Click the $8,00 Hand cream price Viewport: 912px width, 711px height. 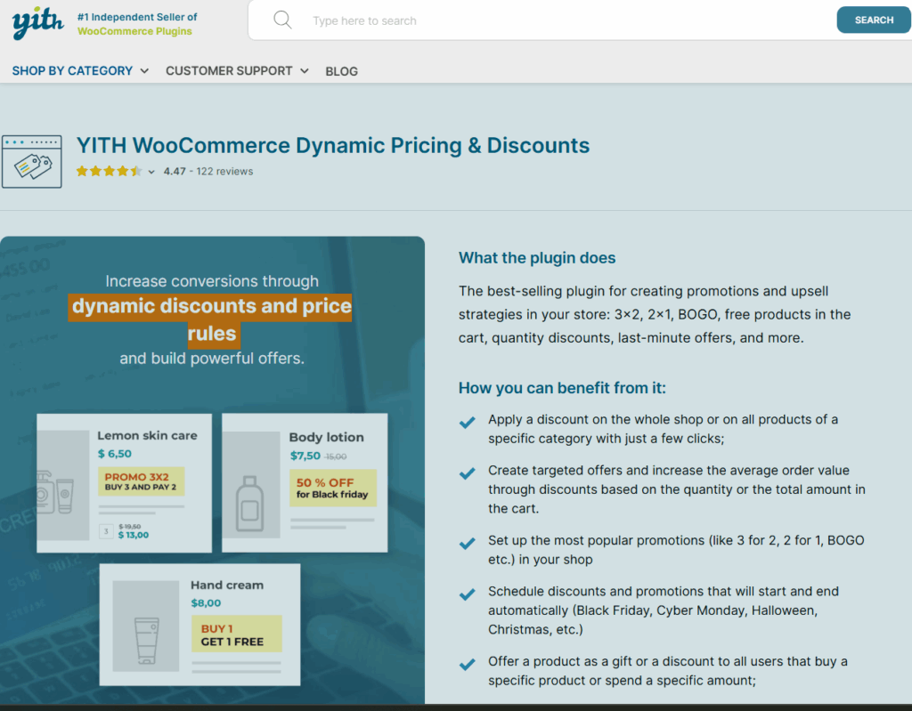tap(206, 602)
